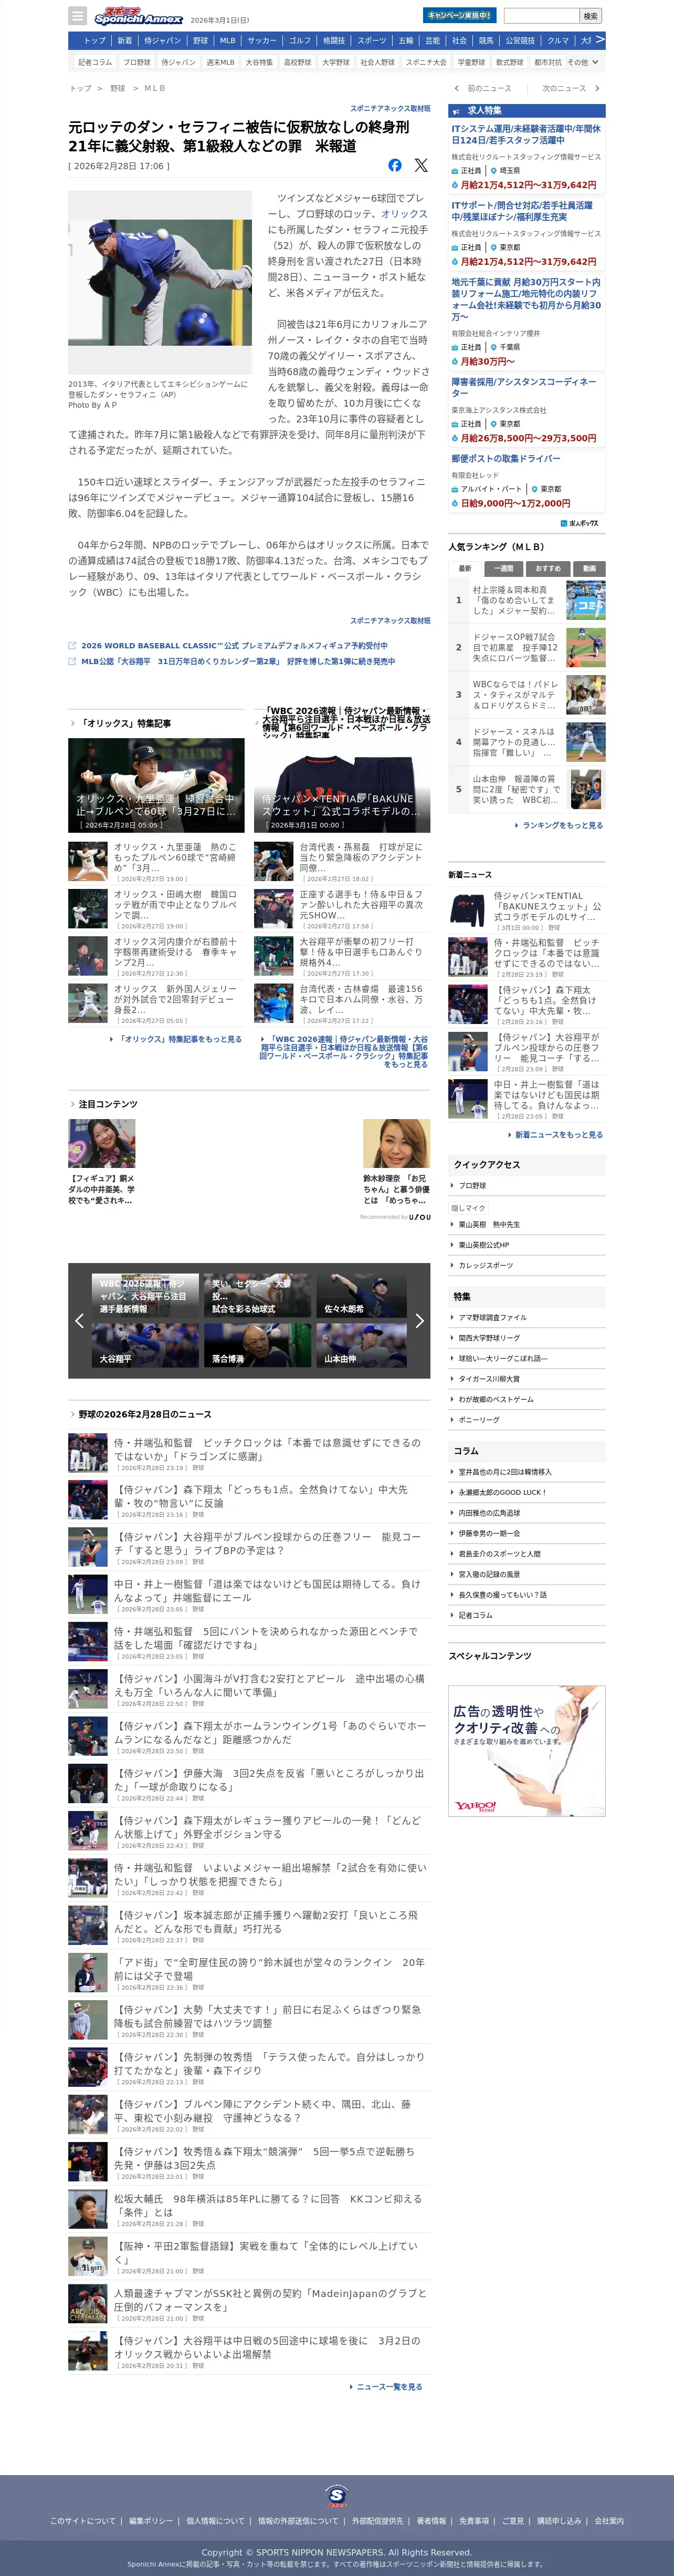This screenshot has height=2576, width=674.
Task: Go to the previous news with 前のニュース
Action: pos(483,88)
